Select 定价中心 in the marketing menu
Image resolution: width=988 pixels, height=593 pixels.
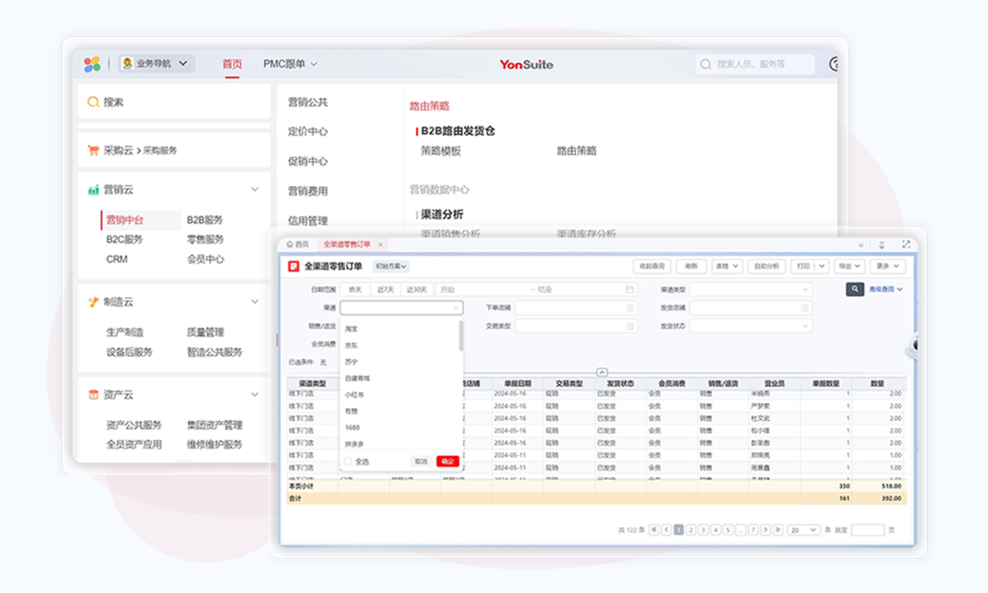pos(307,132)
